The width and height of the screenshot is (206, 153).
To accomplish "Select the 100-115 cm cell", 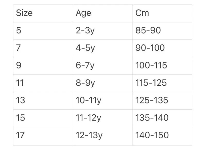I will click(151, 66).
